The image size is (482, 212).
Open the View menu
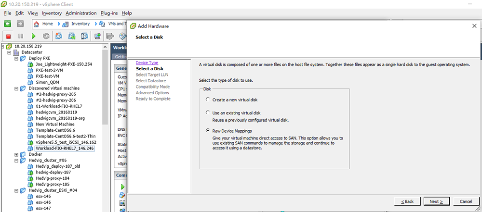[x=33, y=13]
